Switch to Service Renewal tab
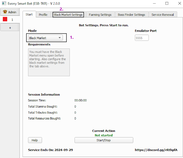Image resolution: width=183 pixels, height=158 pixels. click(x=163, y=15)
